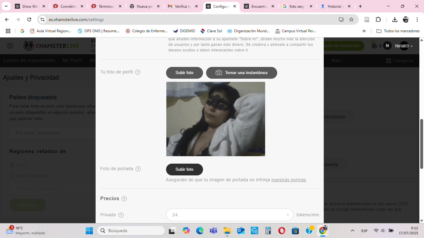
Task: Open the clock and date in system tray
Action: pyautogui.click(x=408, y=231)
